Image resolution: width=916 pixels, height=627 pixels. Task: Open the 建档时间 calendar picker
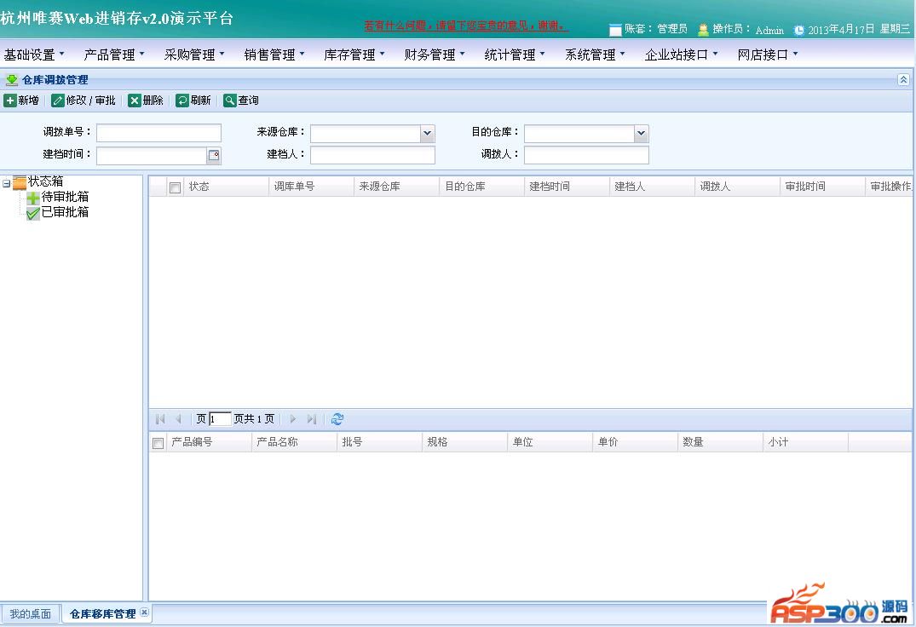point(214,156)
